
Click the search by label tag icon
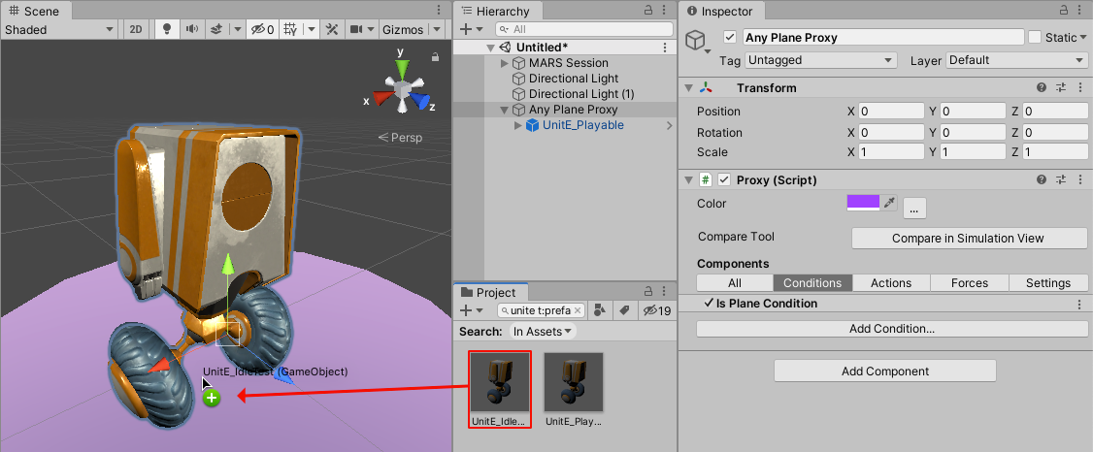coord(626,310)
